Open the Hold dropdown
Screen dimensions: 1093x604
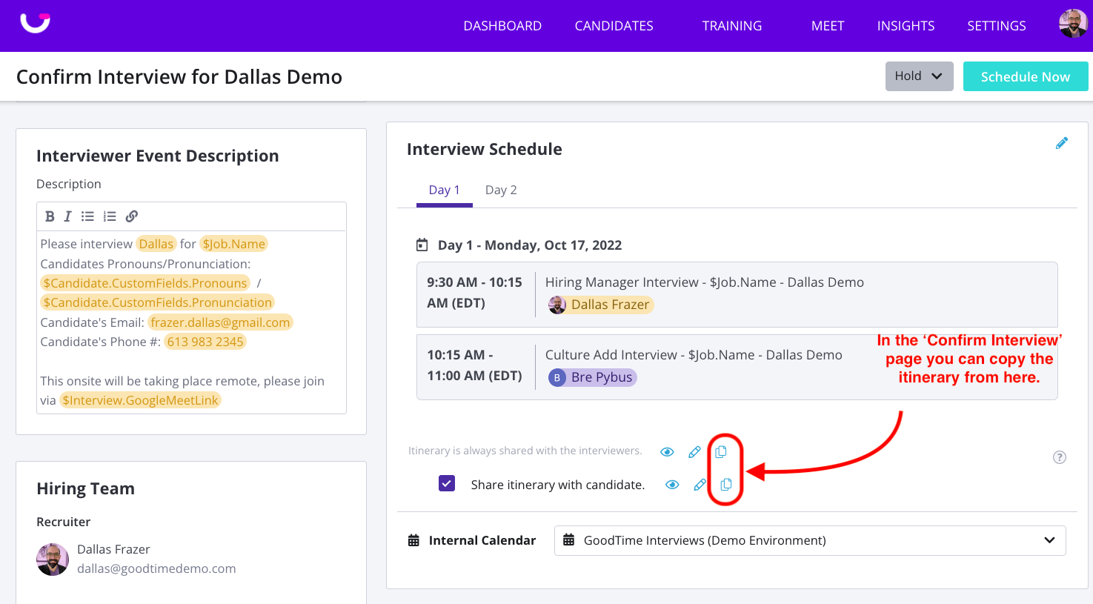(x=919, y=76)
